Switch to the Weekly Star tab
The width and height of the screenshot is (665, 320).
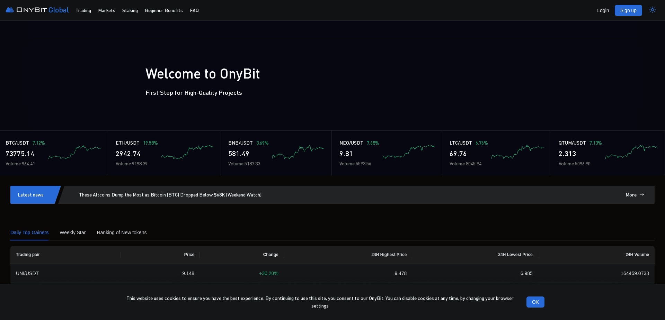[x=72, y=232]
